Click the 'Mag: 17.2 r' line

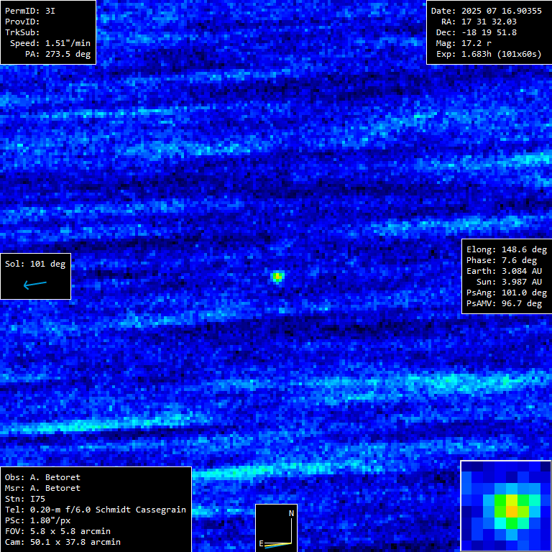tap(464, 43)
